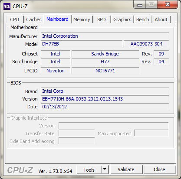The width and height of the screenshot is (181, 179).
Task: Open the Tools dropdown arrow
Action: (x=105, y=169)
